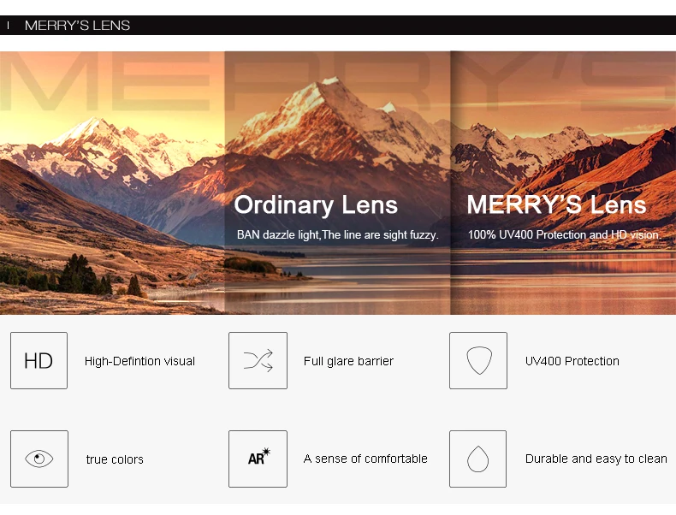
Task: Select the Full glare barrier text
Action: 348,361
